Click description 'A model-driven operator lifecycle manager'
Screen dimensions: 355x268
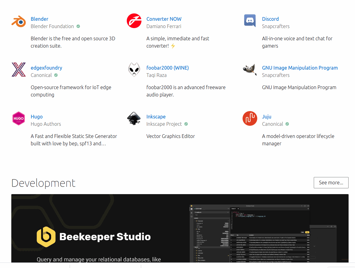298,140
